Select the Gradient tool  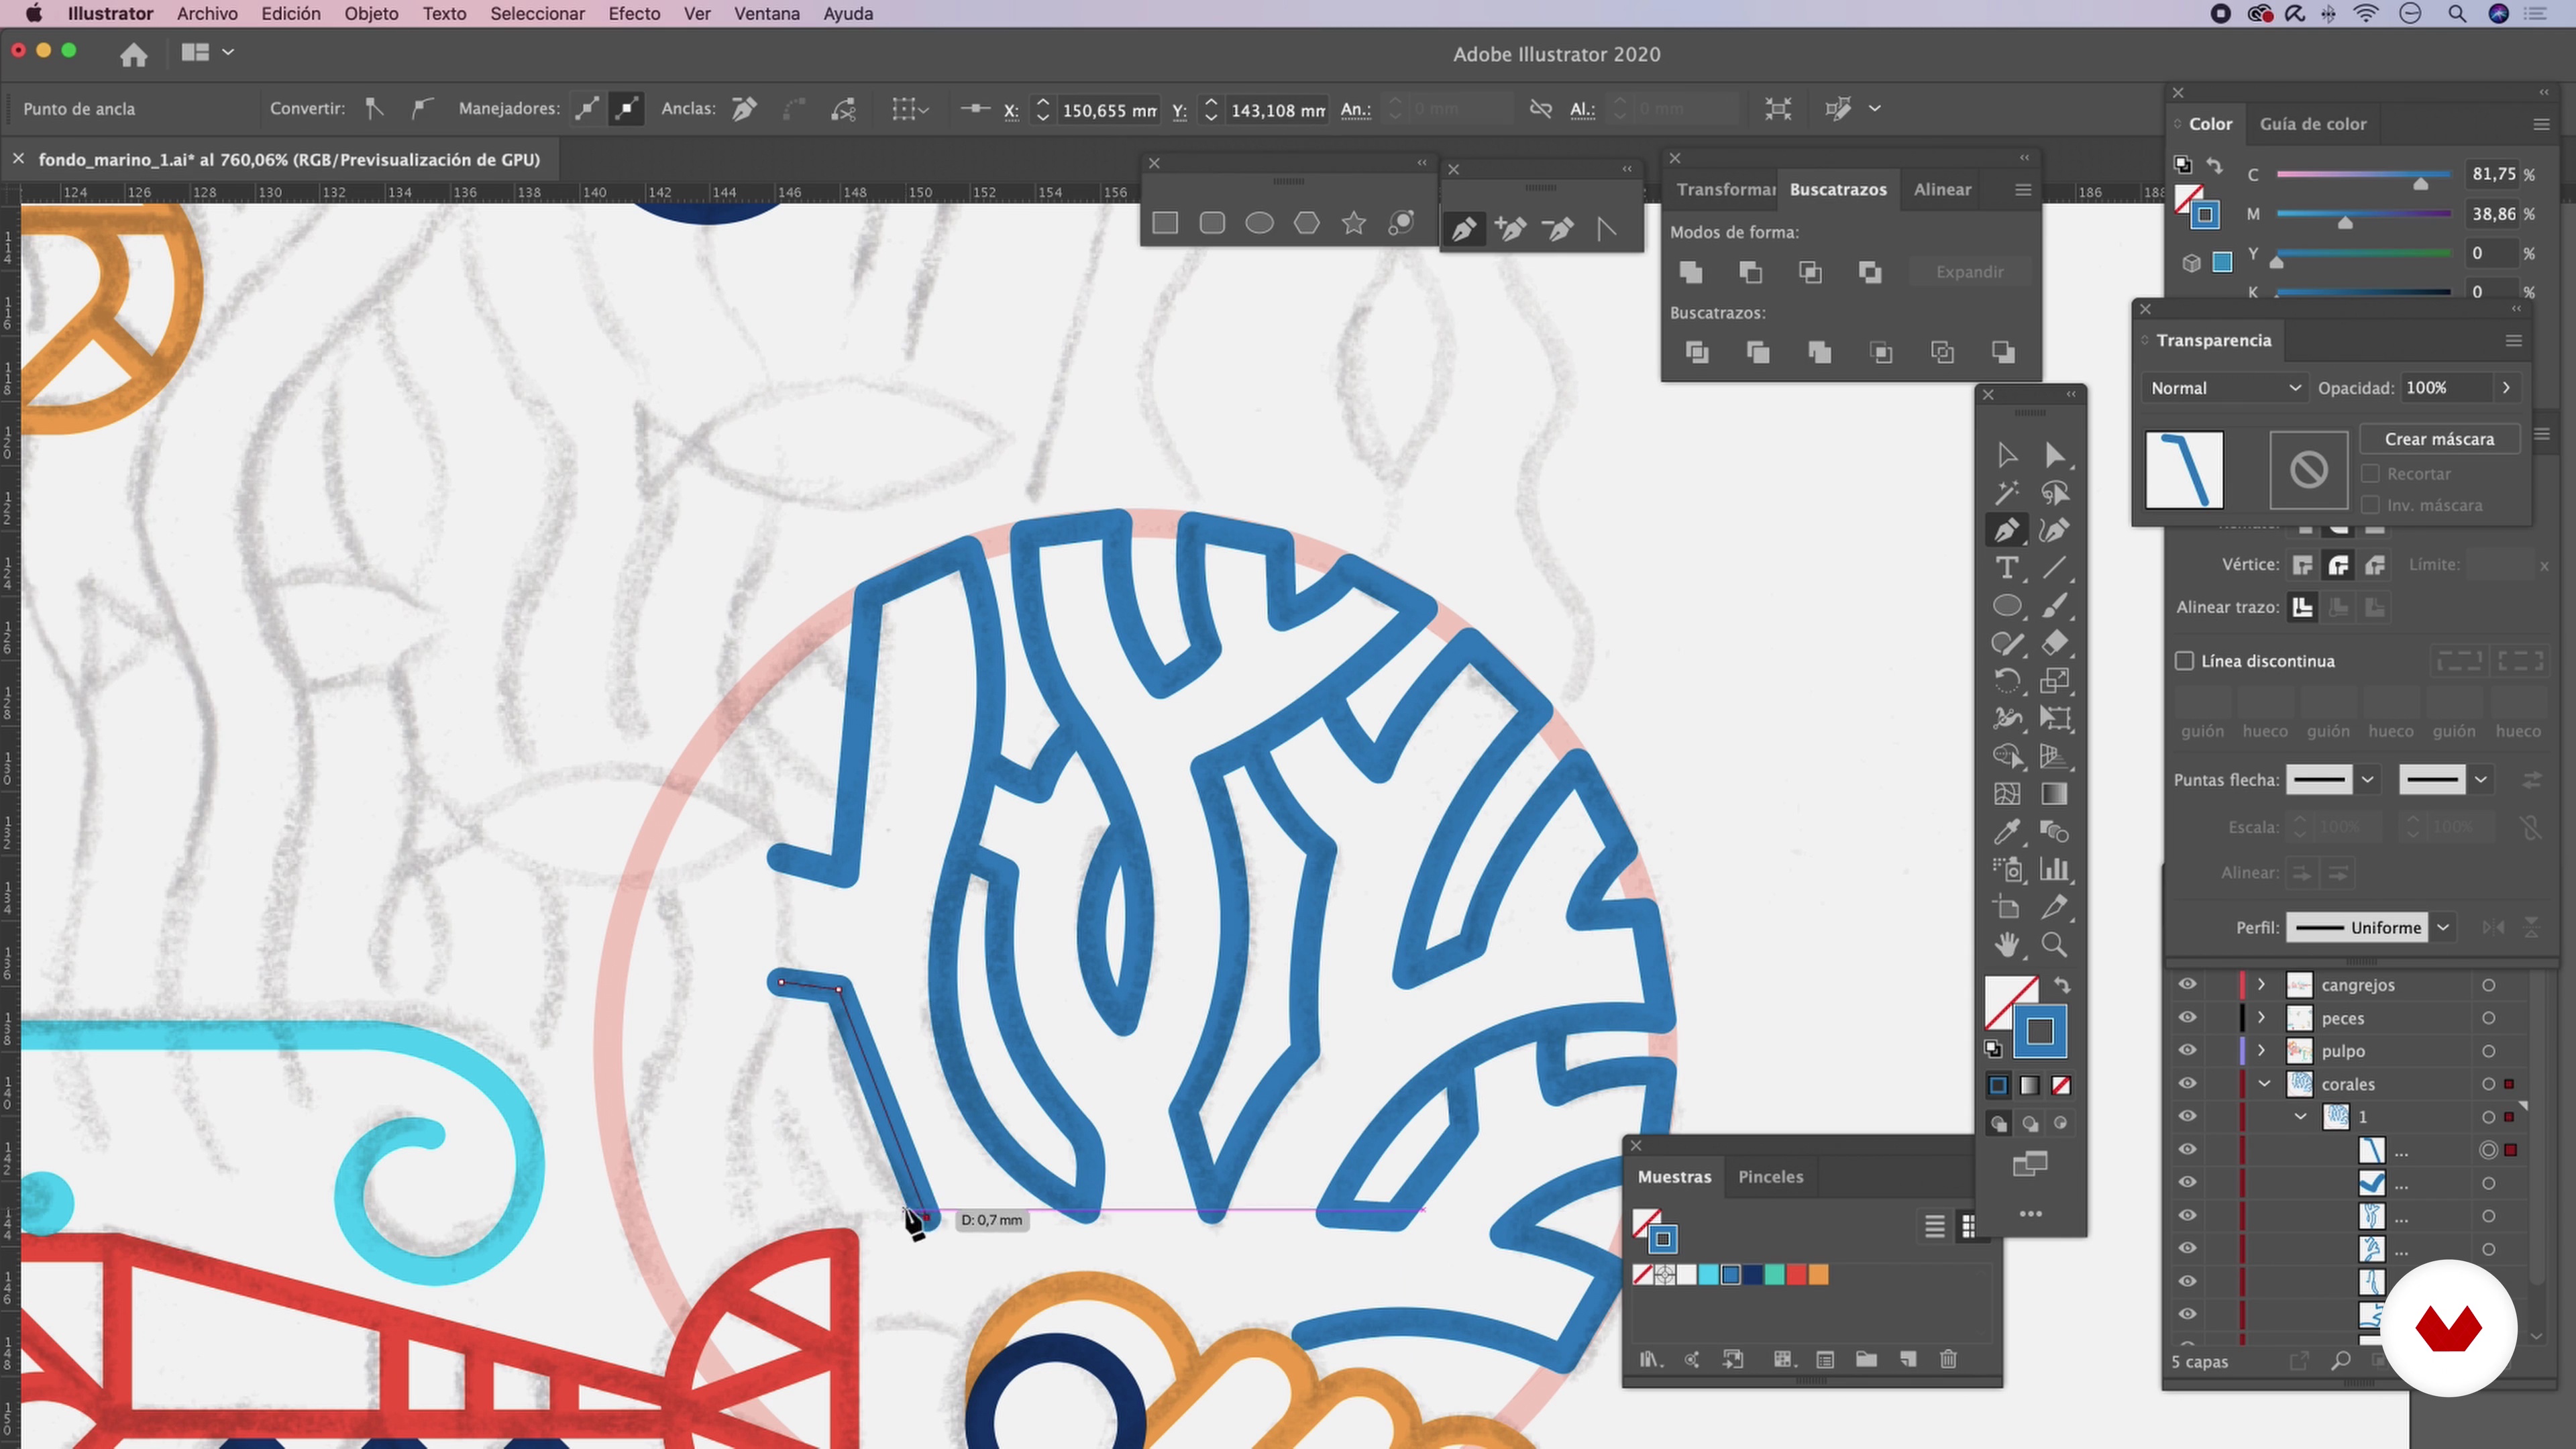[x=2054, y=794]
